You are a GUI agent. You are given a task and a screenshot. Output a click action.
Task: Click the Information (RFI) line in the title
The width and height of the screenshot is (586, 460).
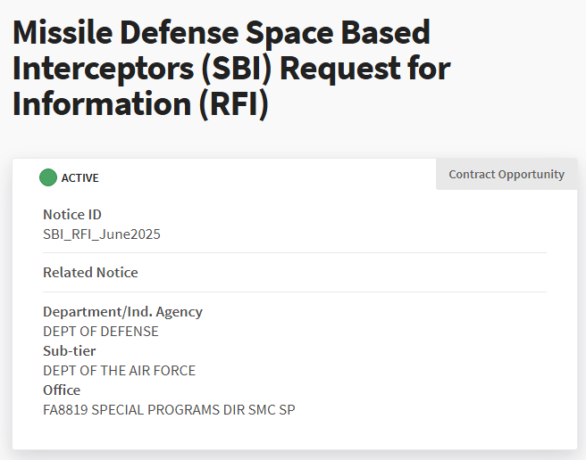click(x=140, y=104)
